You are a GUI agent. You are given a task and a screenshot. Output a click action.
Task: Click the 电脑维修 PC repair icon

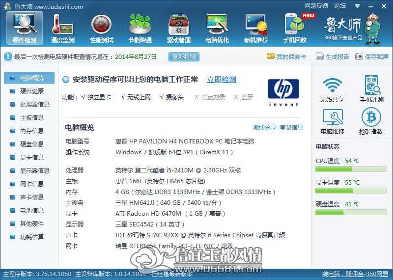(x=333, y=121)
